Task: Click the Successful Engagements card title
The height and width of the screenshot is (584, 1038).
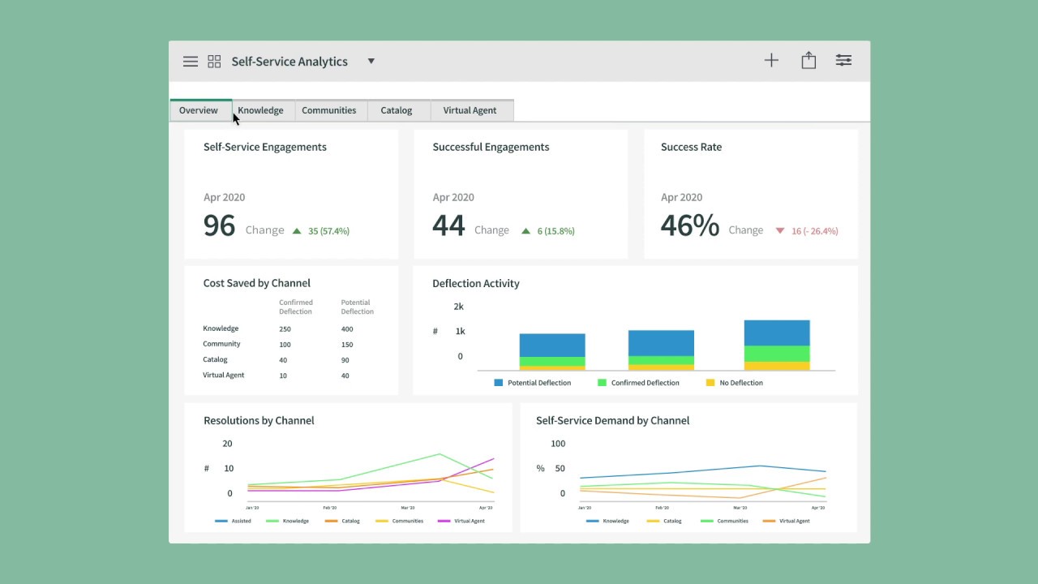Action: click(x=491, y=147)
